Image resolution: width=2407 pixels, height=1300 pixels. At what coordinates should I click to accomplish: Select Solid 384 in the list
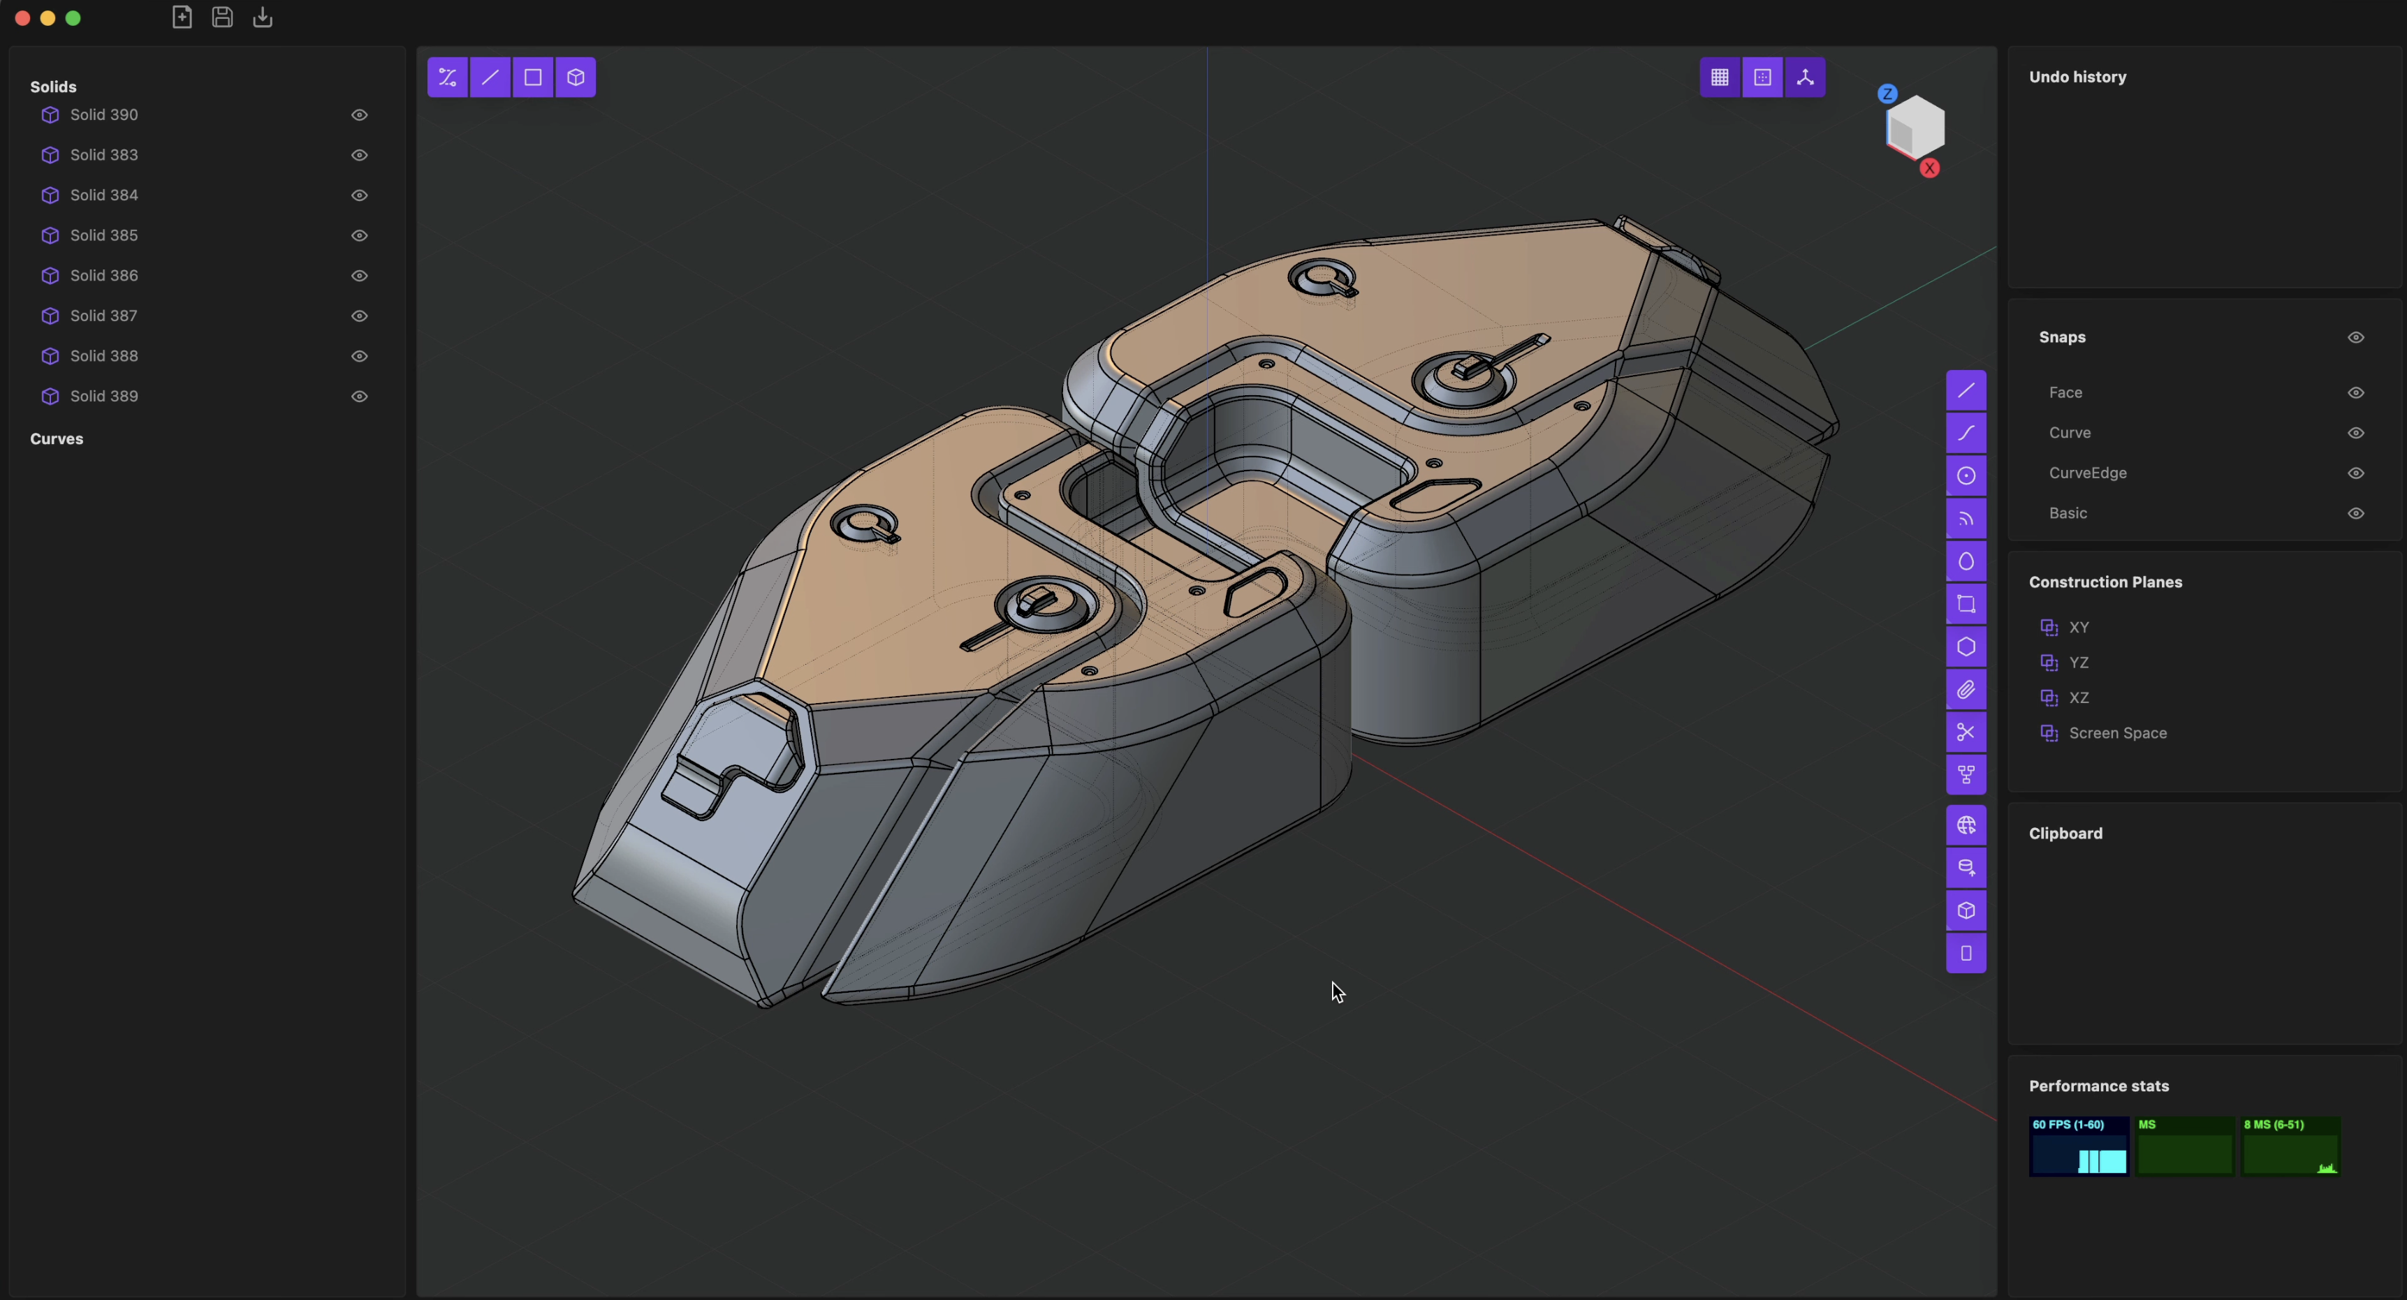(x=103, y=195)
